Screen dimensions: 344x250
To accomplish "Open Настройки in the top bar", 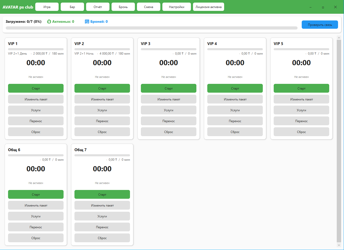I will 177,7.
